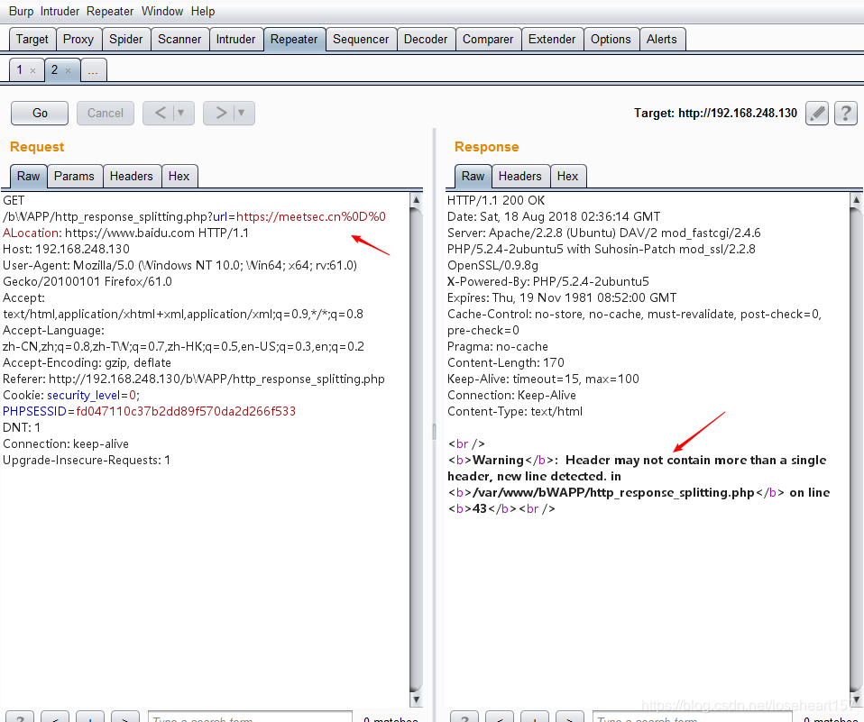Switch to the Intruder tool tab

pyautogui.click(x=235, y=39)
